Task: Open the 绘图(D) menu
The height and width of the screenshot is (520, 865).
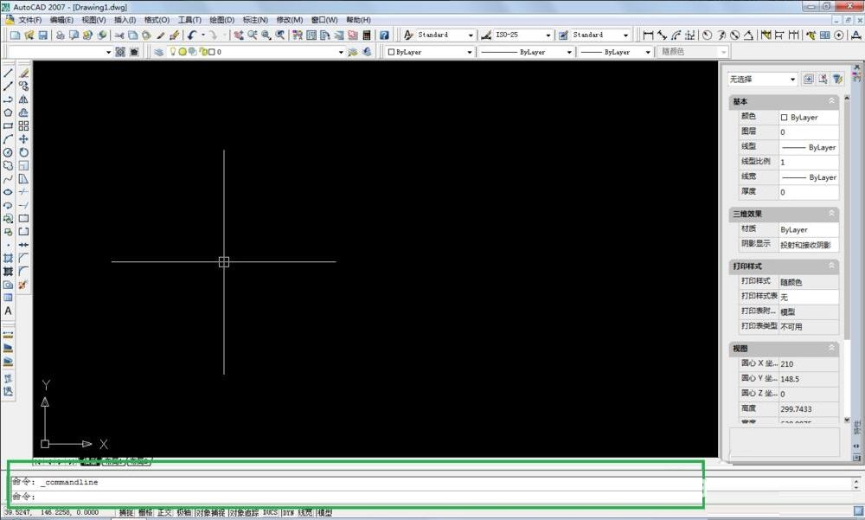Action: pyautogui.click(x=221, y=20)
